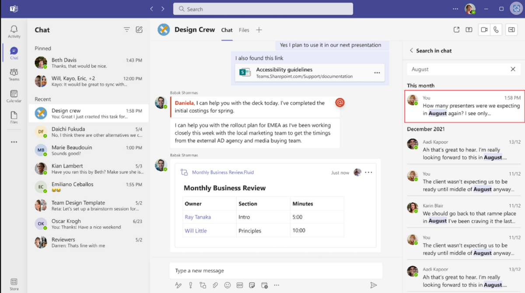Insert a GIF

[240, 285]
